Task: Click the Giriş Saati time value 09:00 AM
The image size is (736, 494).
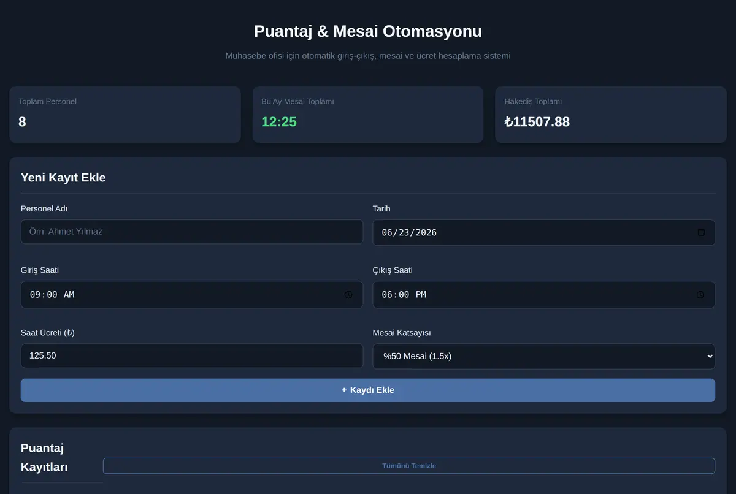Action: click(x=52, y=295)
